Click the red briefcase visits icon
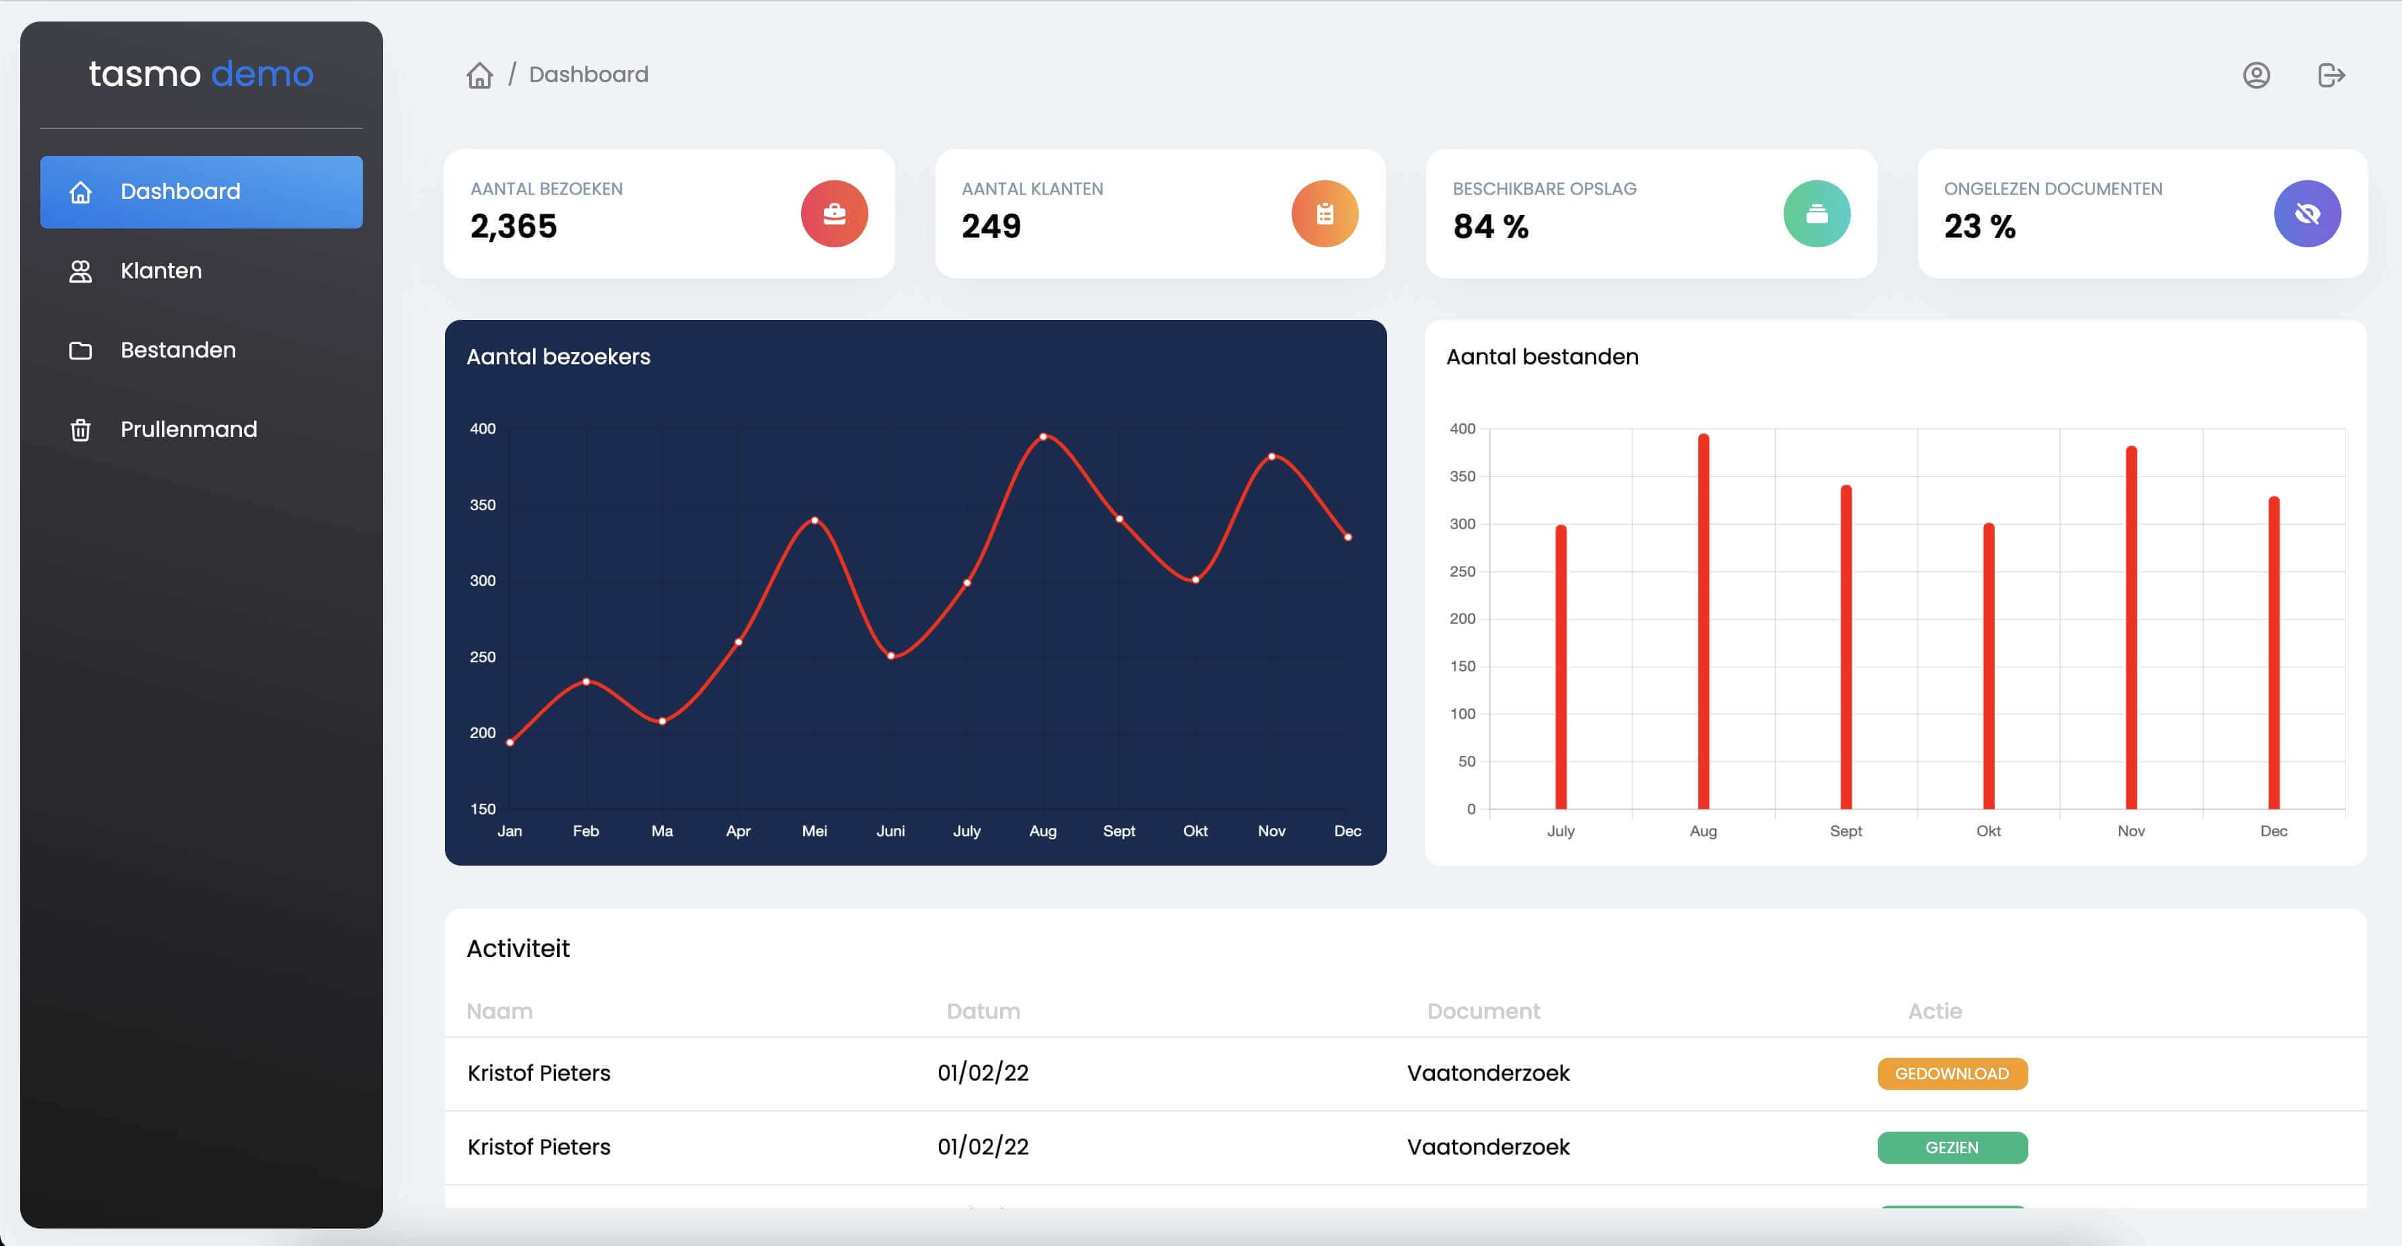 833,214
